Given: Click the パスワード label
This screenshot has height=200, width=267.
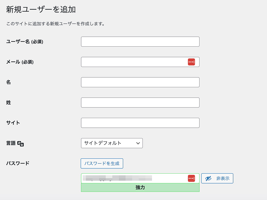Looking at the screenshot, I should [18, 163].
